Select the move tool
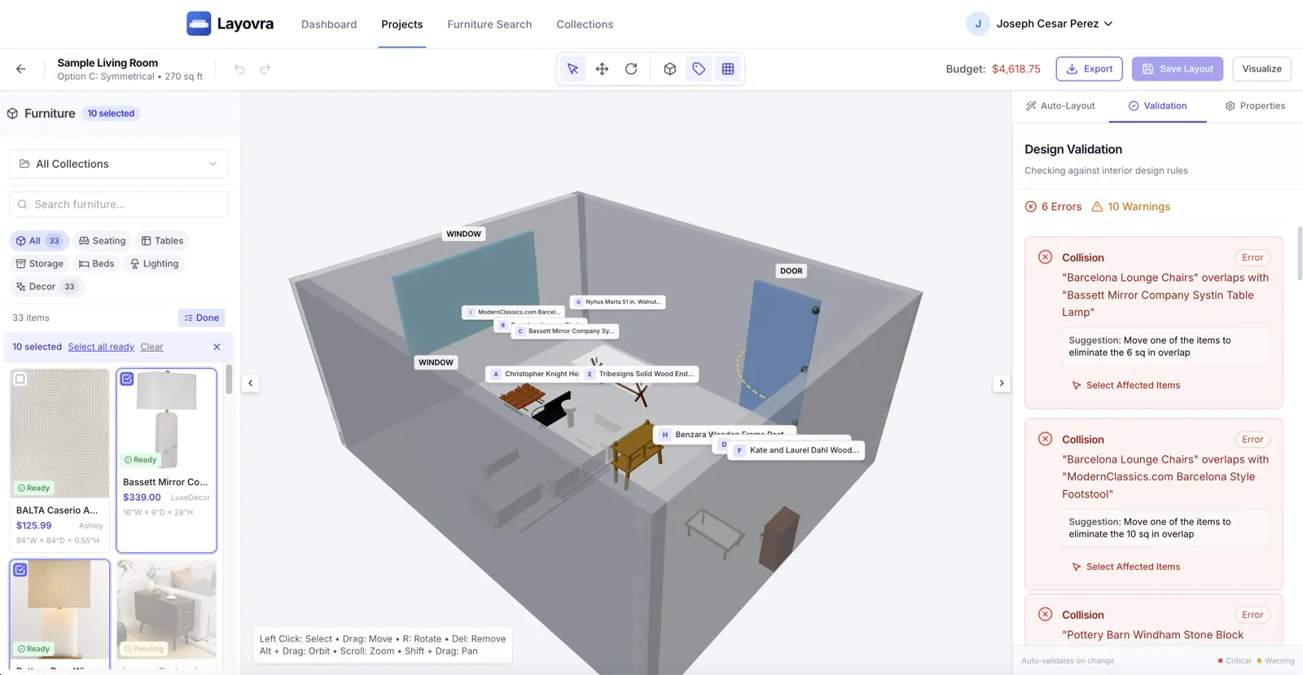The height and width of the screenshot is (675, 1303). [x=602, y=69]
